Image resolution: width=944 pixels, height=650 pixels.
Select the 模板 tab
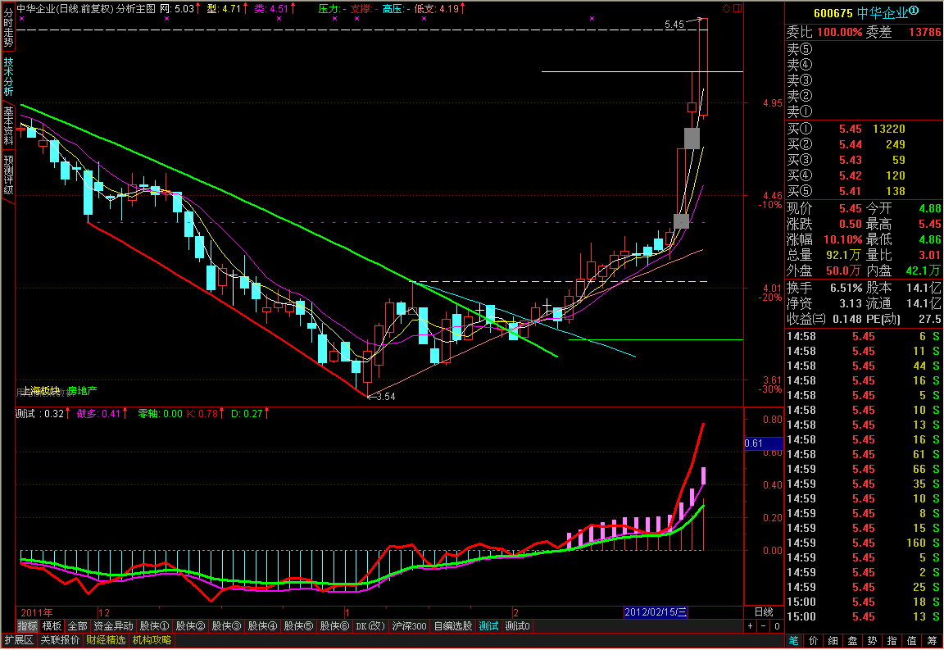52,626
